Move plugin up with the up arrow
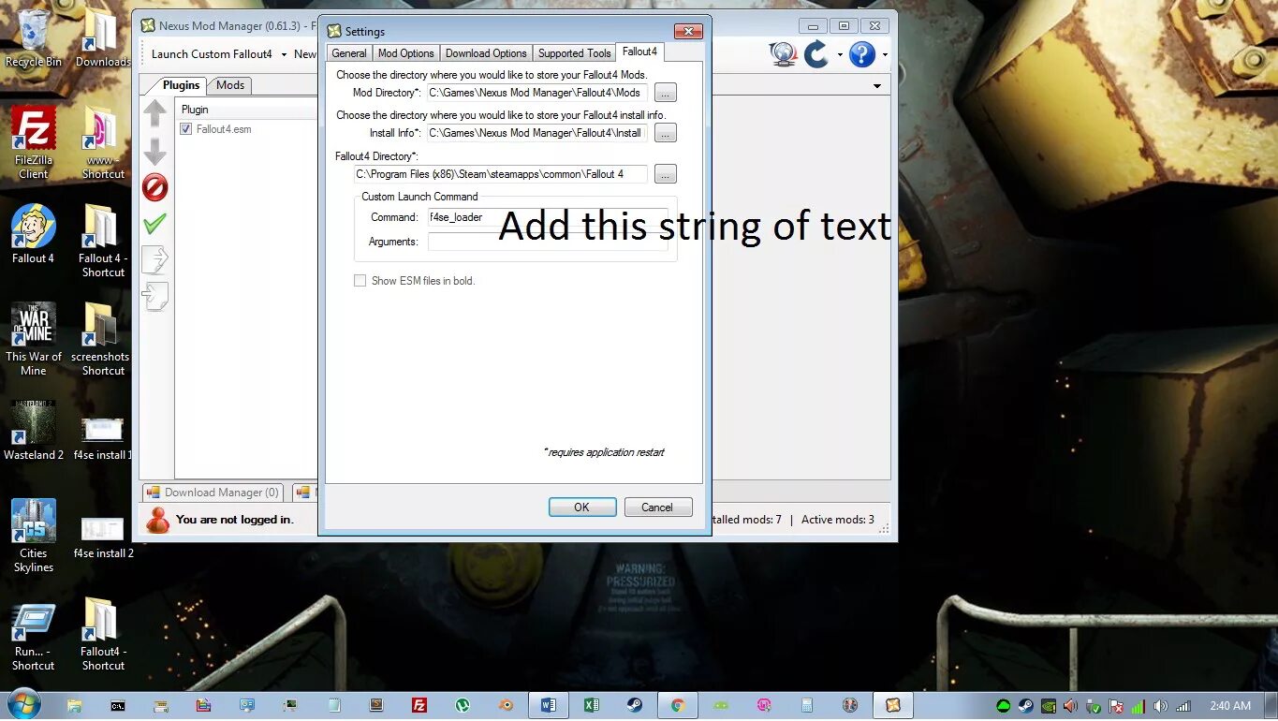 tap(155, 114)
